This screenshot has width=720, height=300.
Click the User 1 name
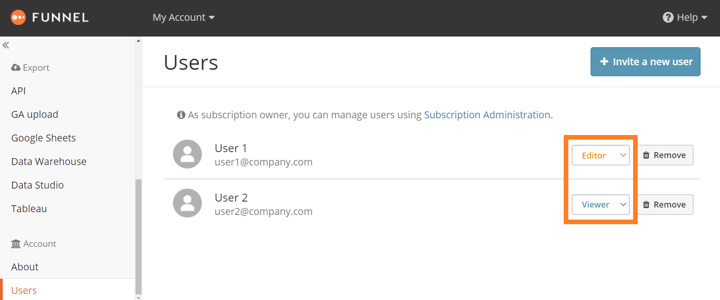click(231, 148)
